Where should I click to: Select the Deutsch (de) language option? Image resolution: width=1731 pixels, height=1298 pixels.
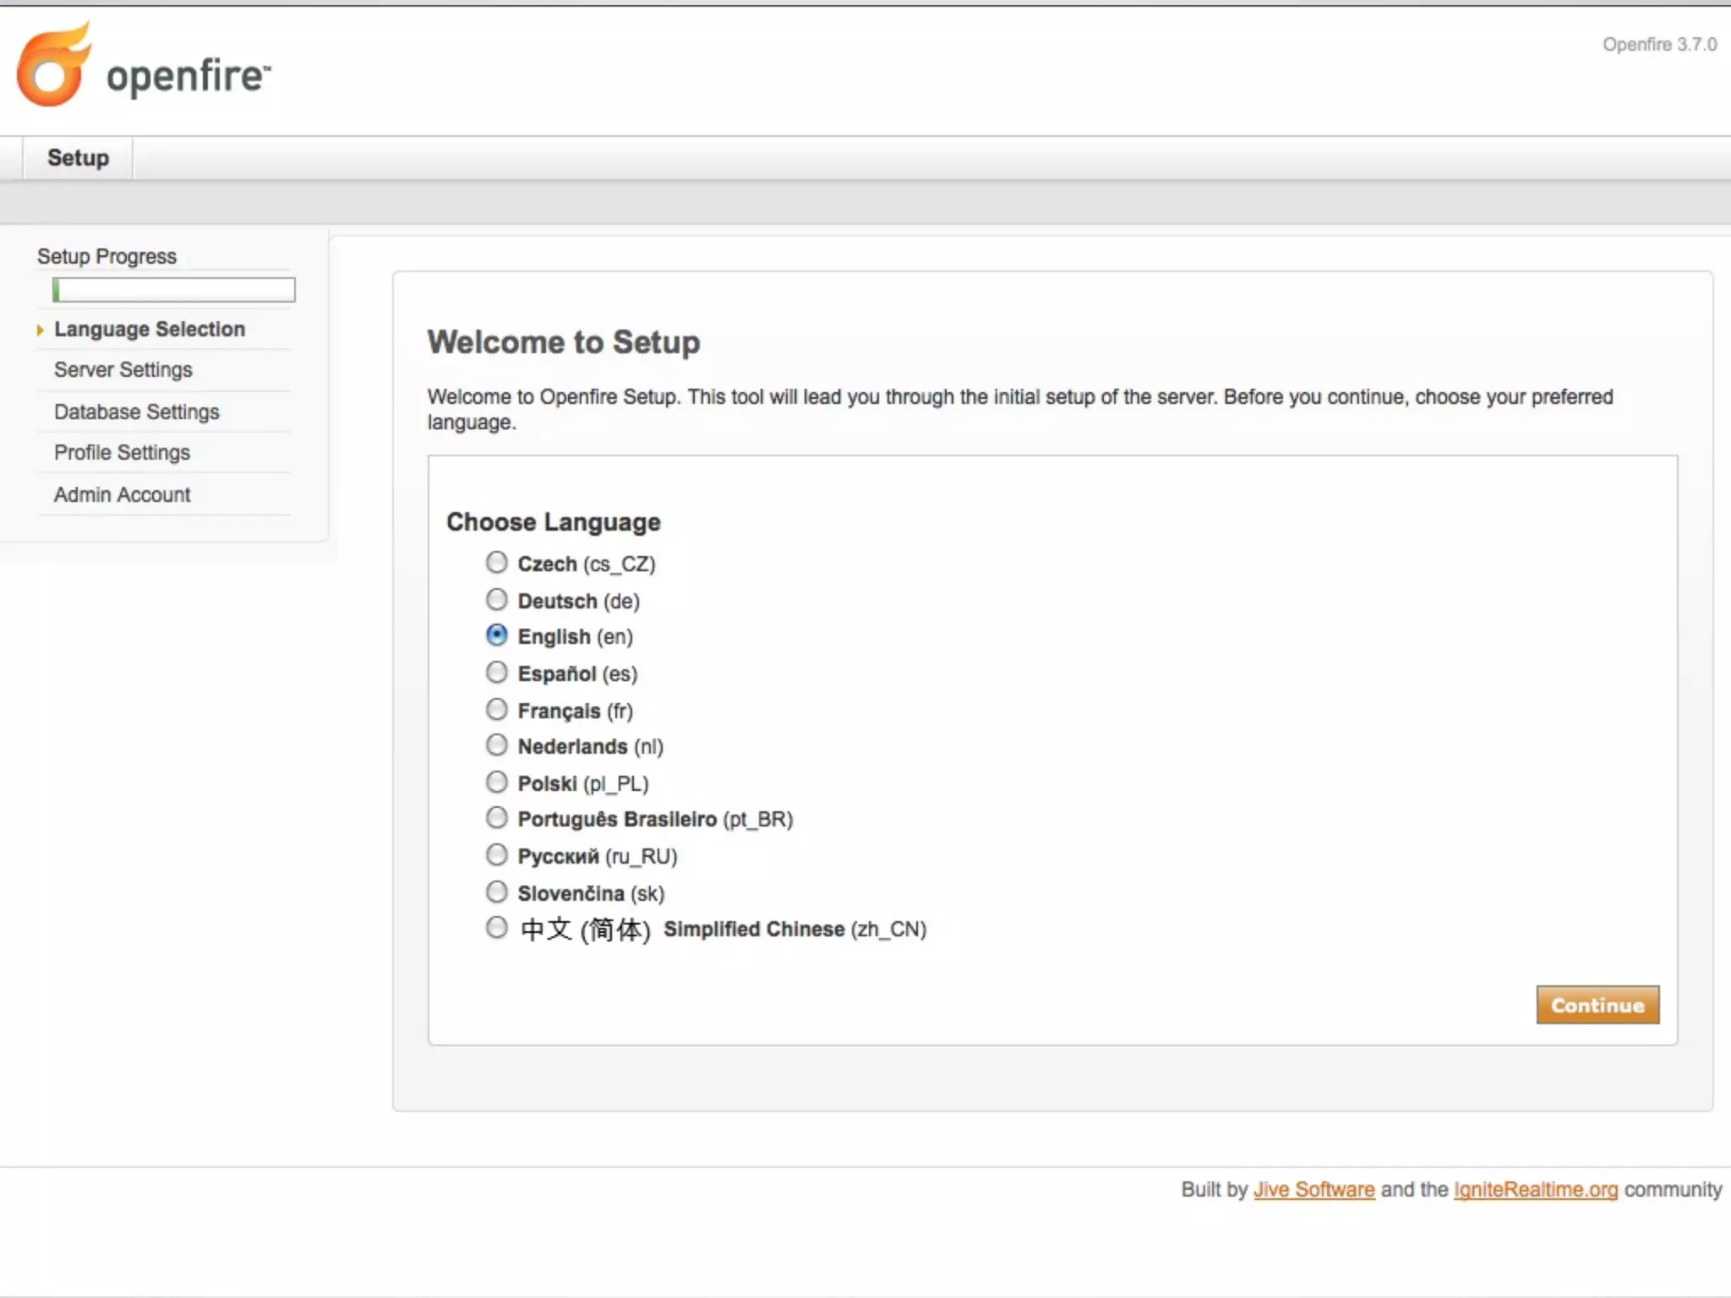click(x=497, y=600)
